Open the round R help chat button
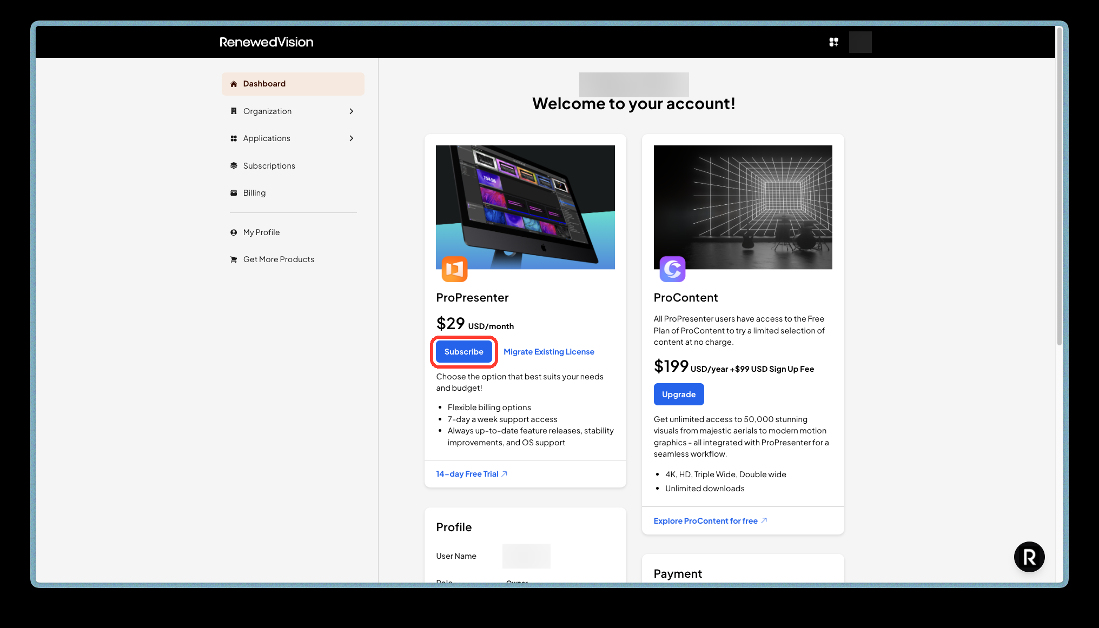The height and width of the screenshot is (628, 1099). 1029,557
